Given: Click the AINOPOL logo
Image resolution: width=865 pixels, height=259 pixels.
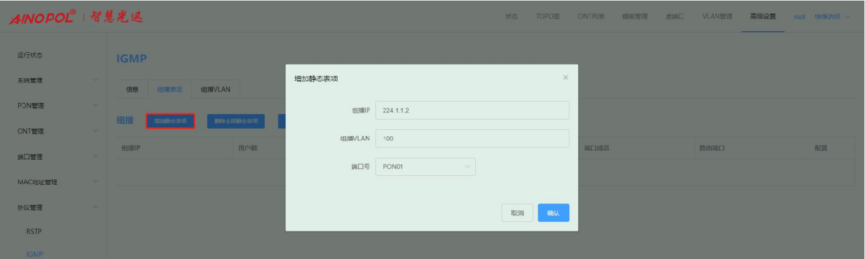Looking at the screenshot, I should [43, 17].
